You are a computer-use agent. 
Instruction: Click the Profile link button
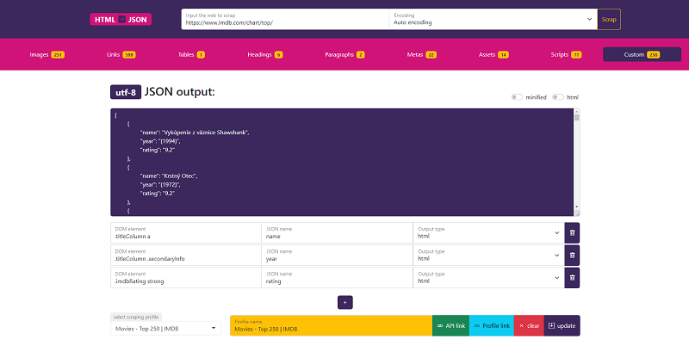[x=492, y=326]
